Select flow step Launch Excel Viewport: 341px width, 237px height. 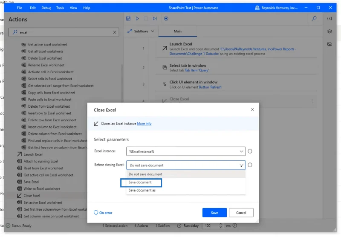[237, 49]
